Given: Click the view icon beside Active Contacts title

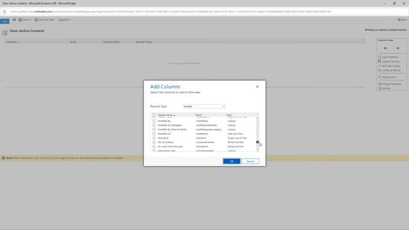Looking at the screenshot, I should [x=4, y=33].
